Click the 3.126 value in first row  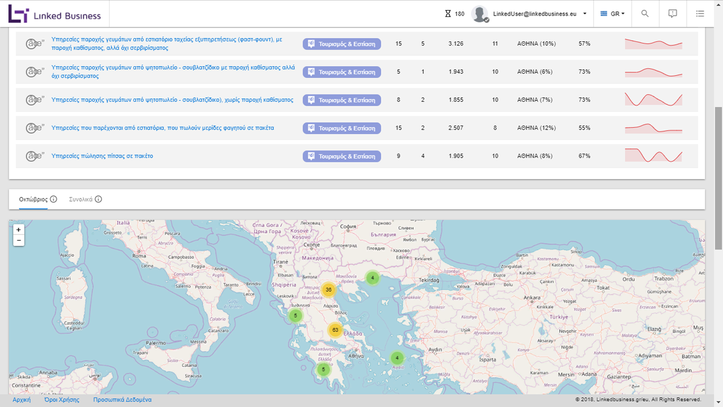(456, 44)
